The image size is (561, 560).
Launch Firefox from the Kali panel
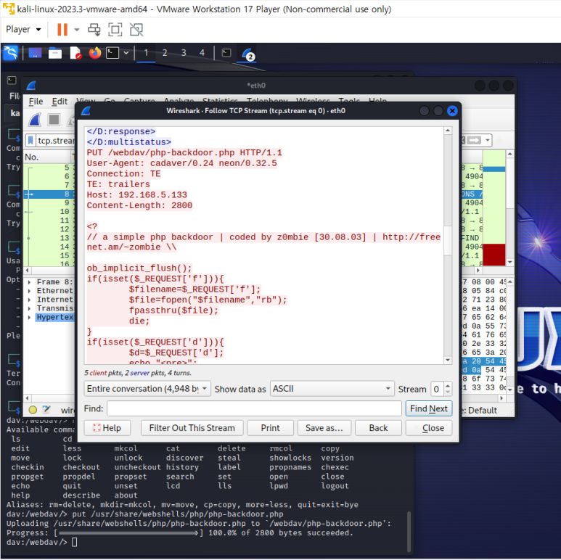pos(95,53)
